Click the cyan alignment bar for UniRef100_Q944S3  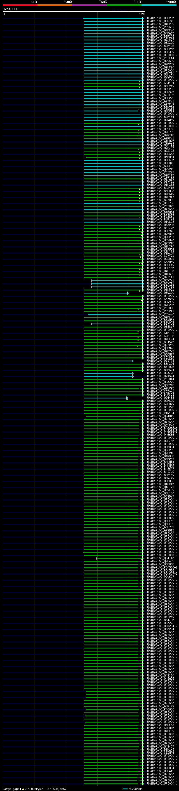106,398
